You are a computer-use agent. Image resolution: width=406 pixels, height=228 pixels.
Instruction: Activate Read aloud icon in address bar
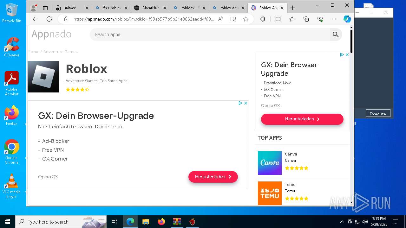(220, 19)
